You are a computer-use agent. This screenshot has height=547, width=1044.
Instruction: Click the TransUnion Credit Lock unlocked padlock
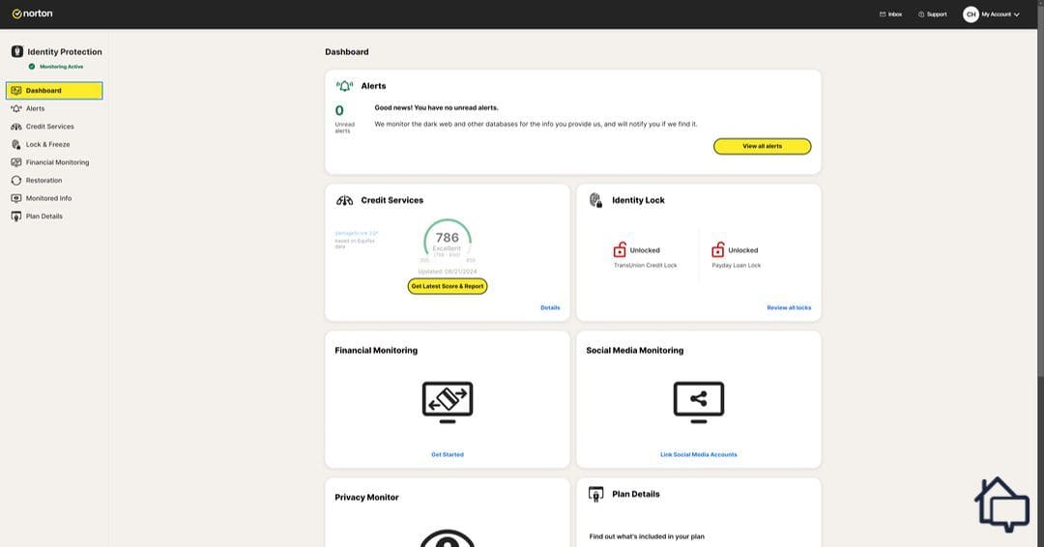click(620, 249)
